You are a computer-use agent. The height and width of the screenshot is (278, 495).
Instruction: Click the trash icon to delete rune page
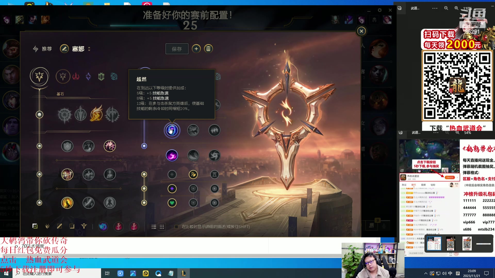pyautogui.click(x=208, y=49)
